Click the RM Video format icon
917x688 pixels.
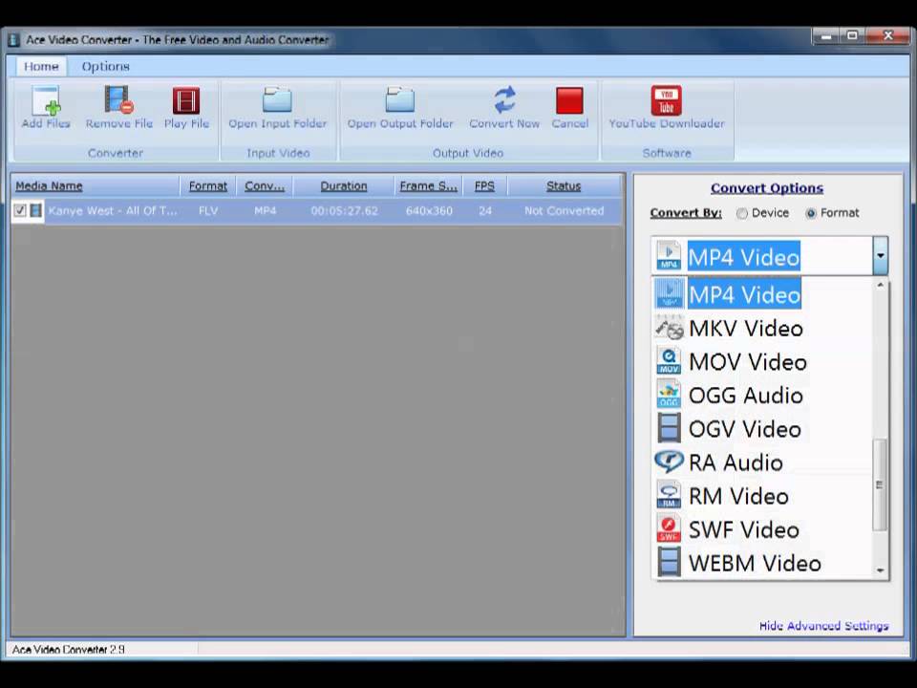pos(669,495)
